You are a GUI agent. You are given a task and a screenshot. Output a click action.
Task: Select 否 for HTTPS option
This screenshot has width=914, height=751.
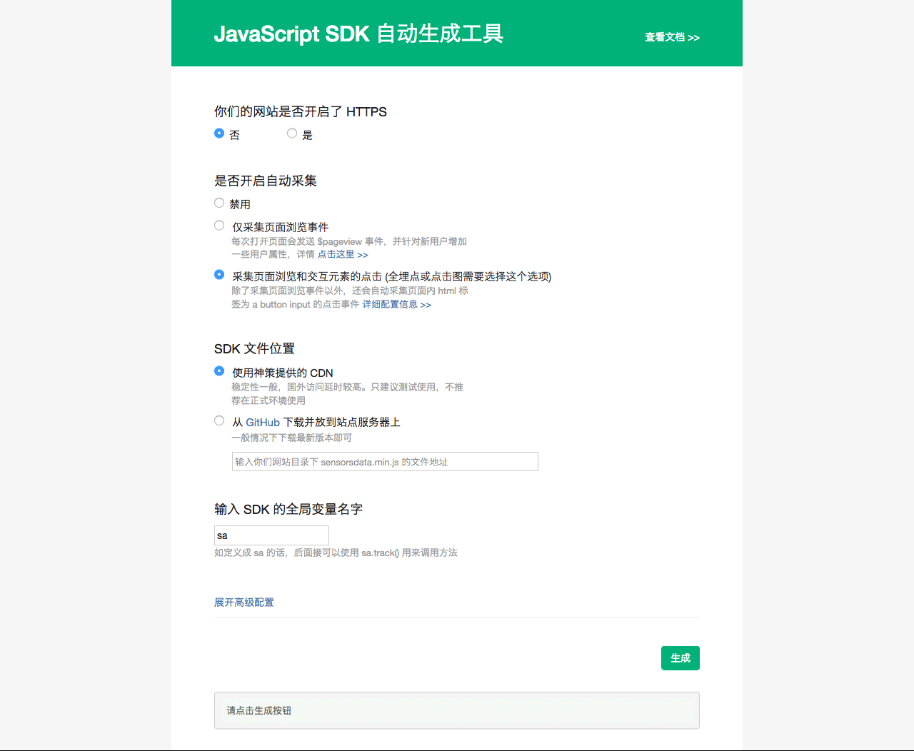click(x=219, y=133)
